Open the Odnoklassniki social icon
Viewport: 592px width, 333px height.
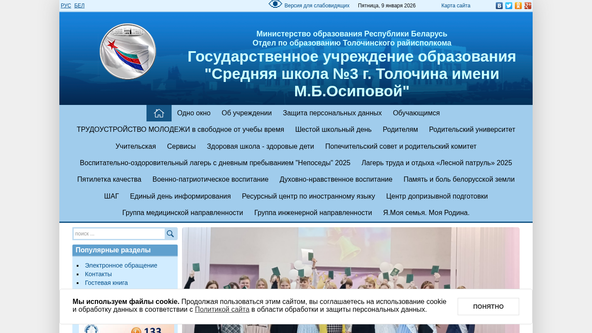518,6
